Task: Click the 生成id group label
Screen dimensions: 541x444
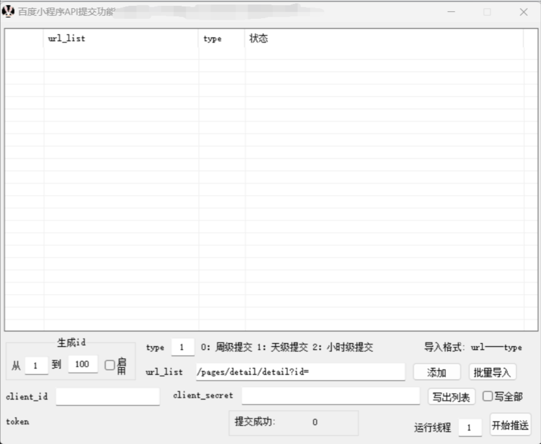Action: (x=71, y=342)
